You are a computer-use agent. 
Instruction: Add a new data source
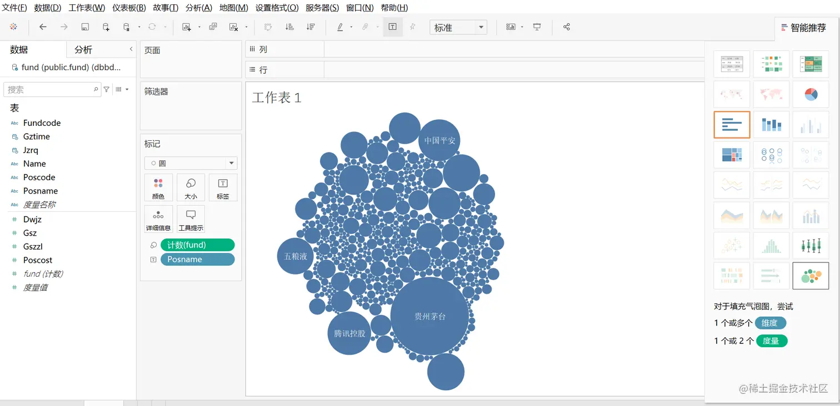(106, 27)
